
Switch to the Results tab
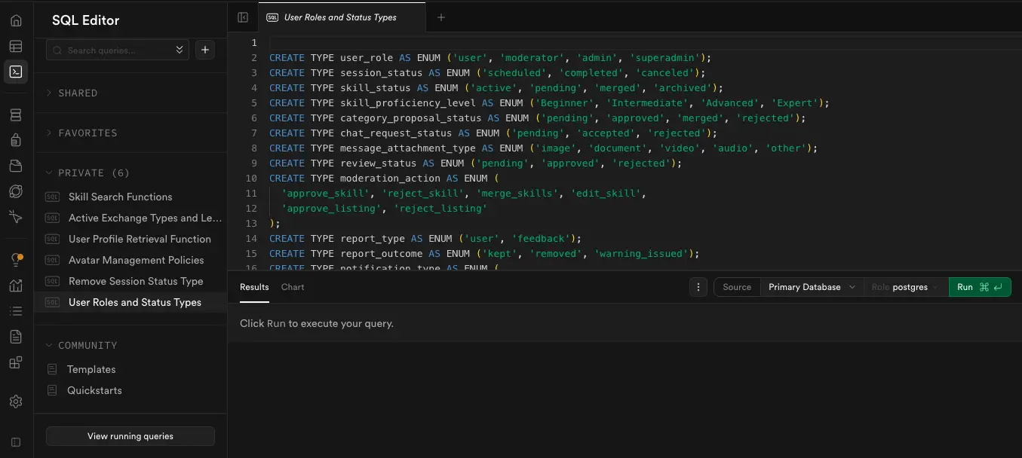pos(254,287)
